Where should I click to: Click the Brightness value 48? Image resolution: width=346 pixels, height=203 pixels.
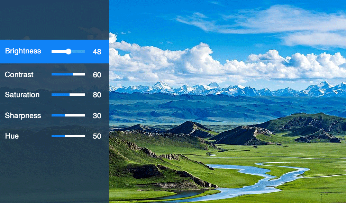click(97, 52)
